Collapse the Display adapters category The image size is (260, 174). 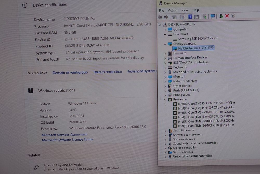click(165, 44)
